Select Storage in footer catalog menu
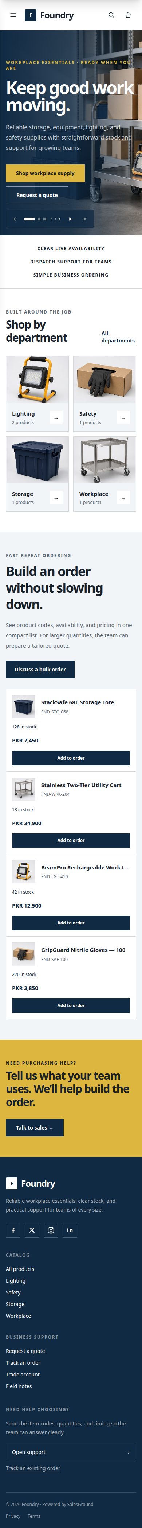The width and height of the screenshot is (142, 1528). [x=15, y=1304]
